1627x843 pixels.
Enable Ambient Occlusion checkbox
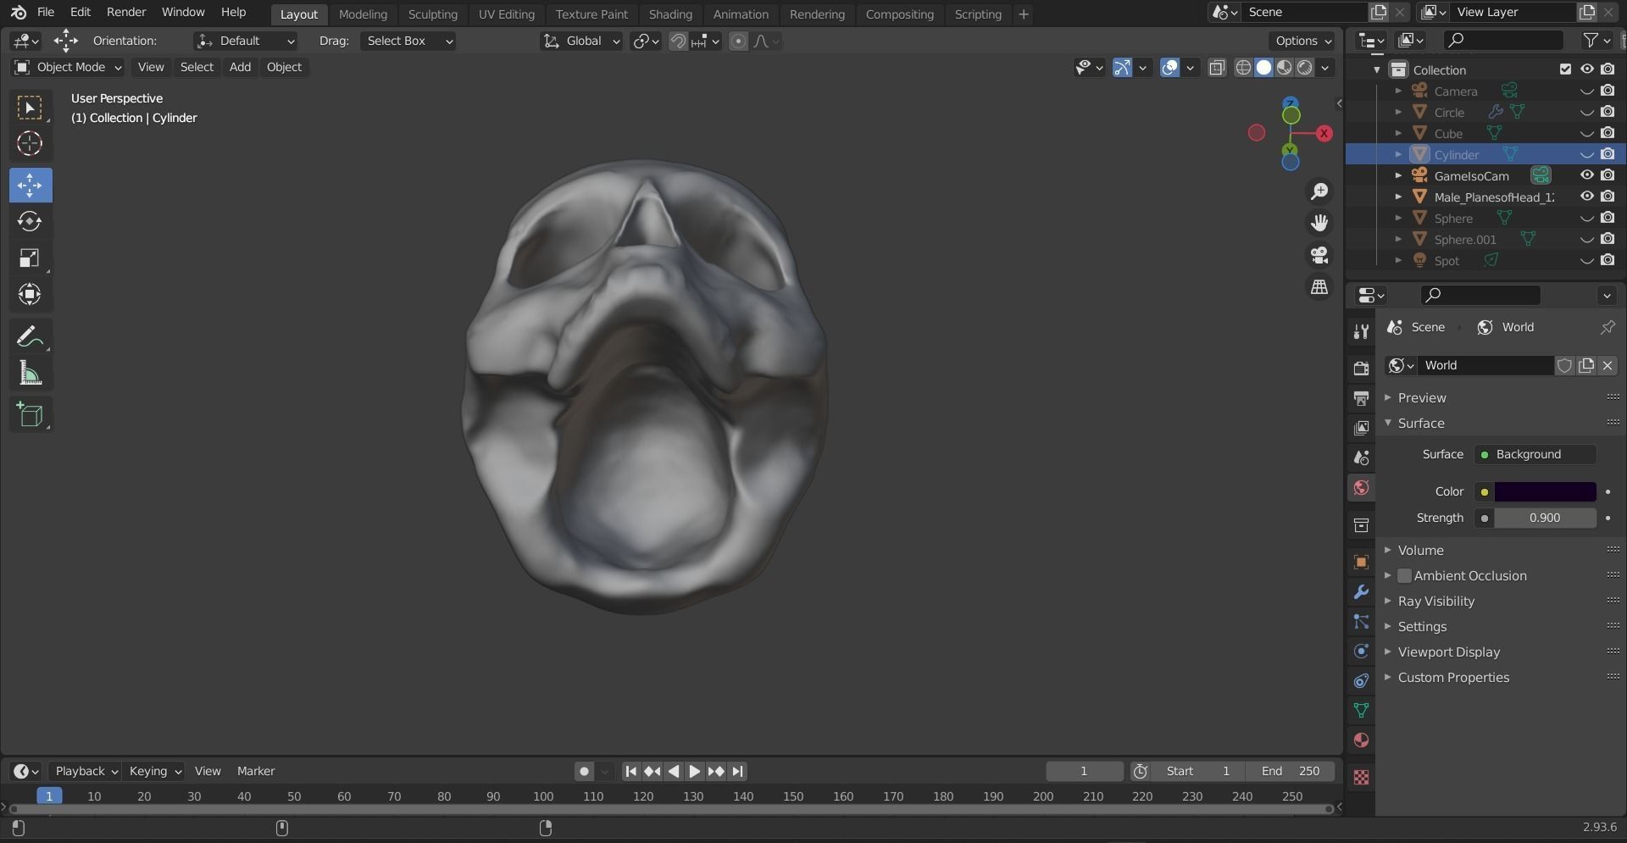1404,576
